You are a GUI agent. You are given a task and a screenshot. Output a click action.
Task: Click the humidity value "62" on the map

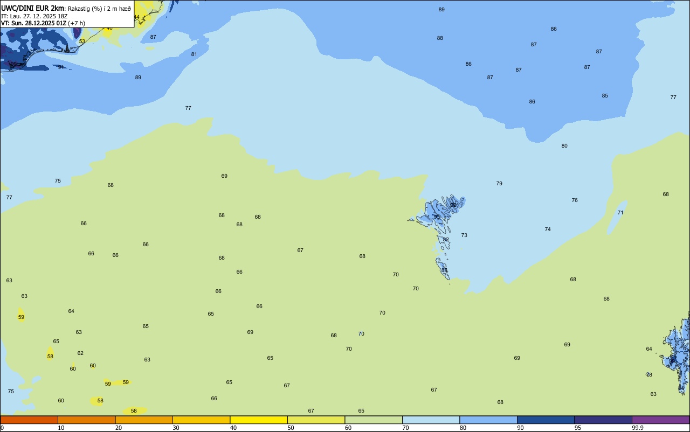click(80, 353)
